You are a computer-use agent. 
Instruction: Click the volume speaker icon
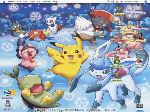click(113, 1)
